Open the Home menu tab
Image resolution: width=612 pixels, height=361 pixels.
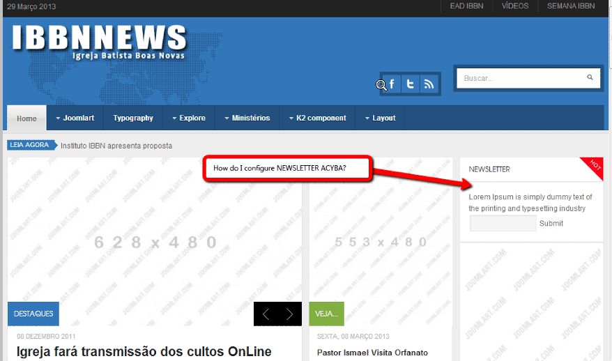click(26, 118)
